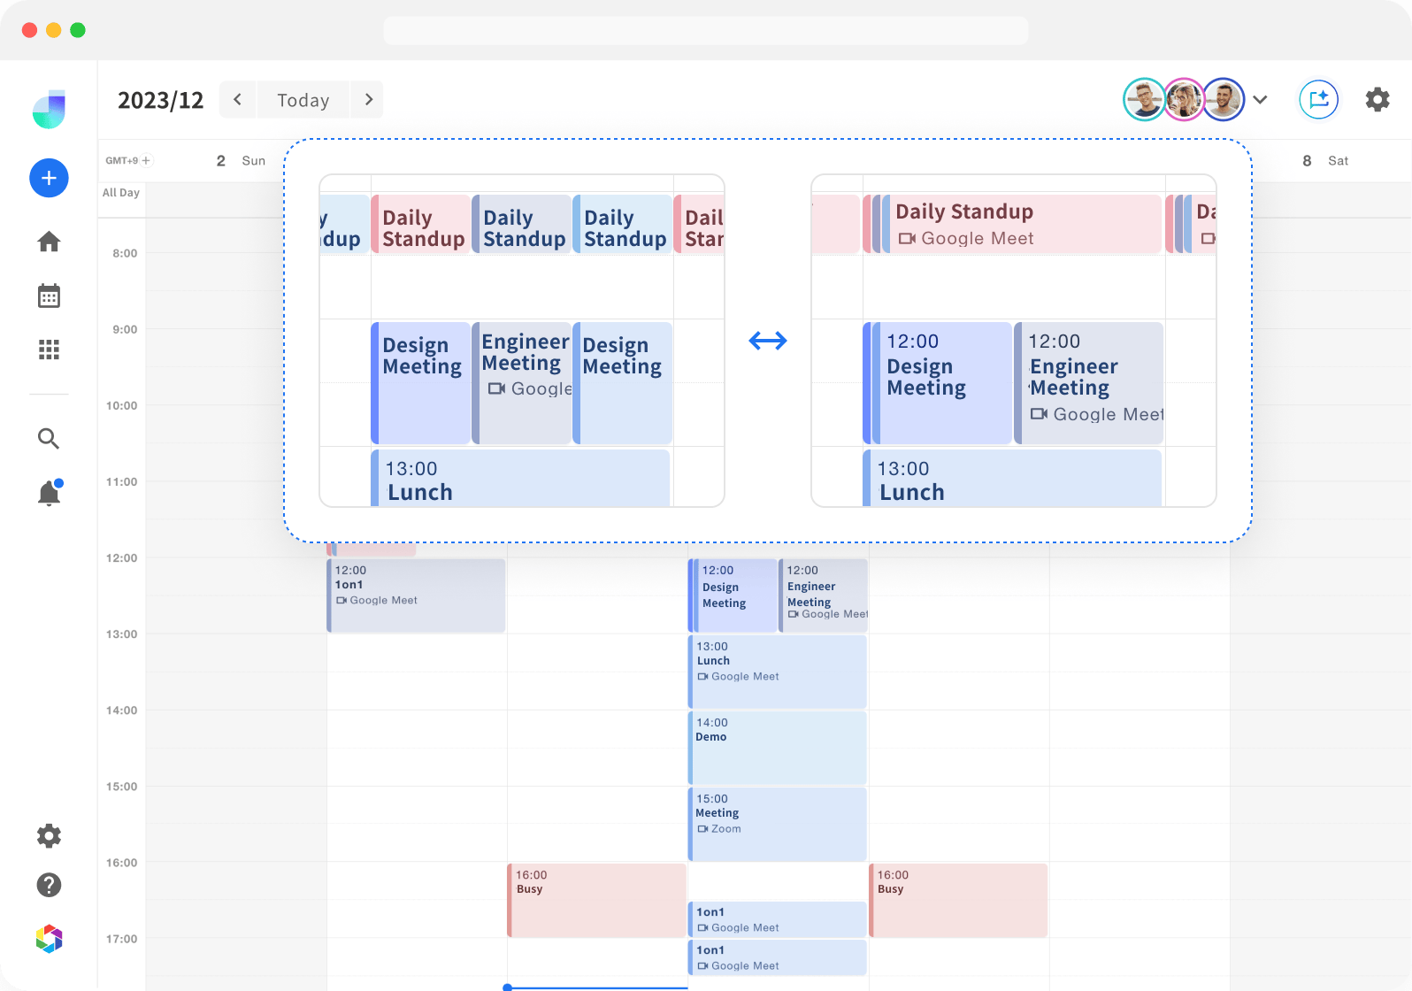
Task: Open the help question mark icon
Action: coord(49,885)
